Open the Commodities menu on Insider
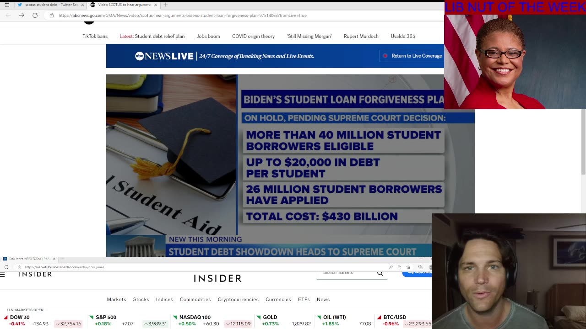This screenshot has height=329, width=586. tap(195, 299)
